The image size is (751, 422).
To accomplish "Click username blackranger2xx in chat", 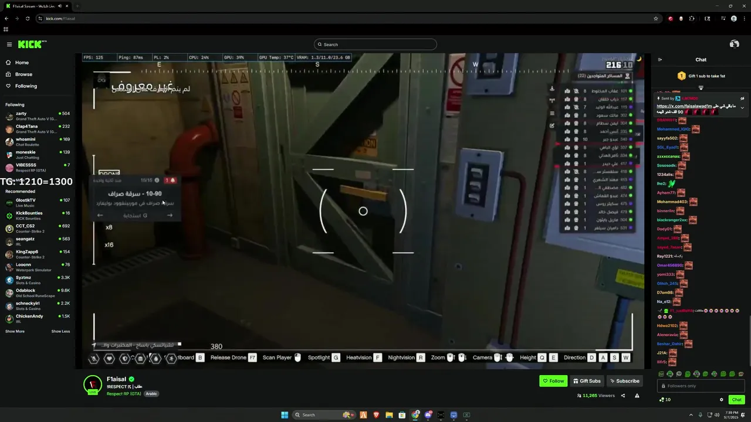I will tap(671, 220).
